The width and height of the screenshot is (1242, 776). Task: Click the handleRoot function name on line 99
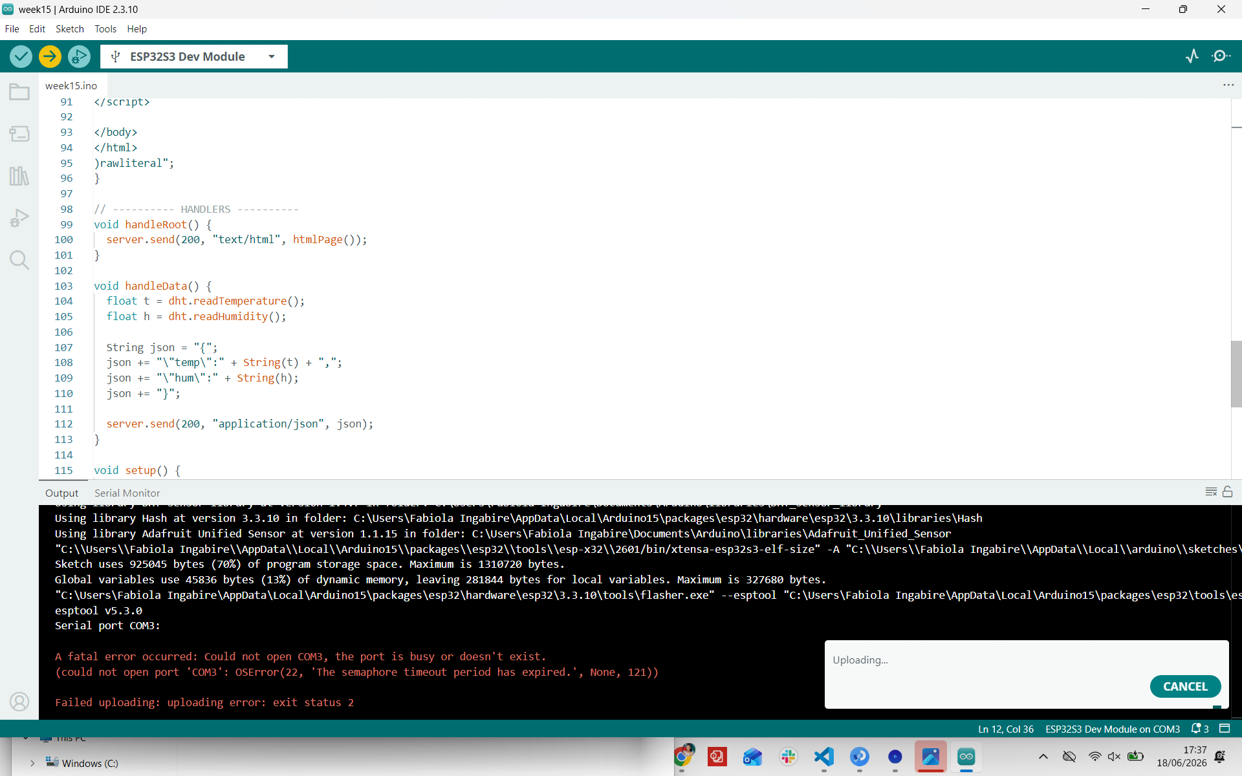coord(156,224)
